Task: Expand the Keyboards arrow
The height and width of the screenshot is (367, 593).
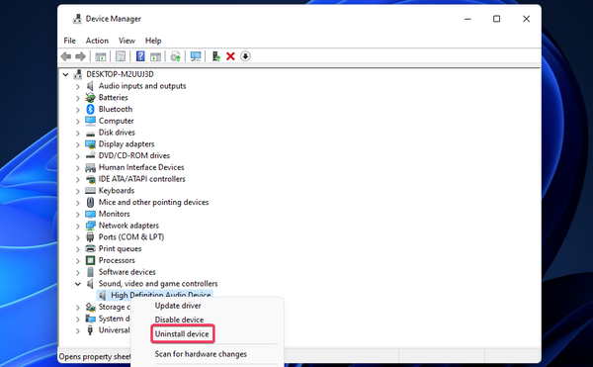Action: coord(77,191)
